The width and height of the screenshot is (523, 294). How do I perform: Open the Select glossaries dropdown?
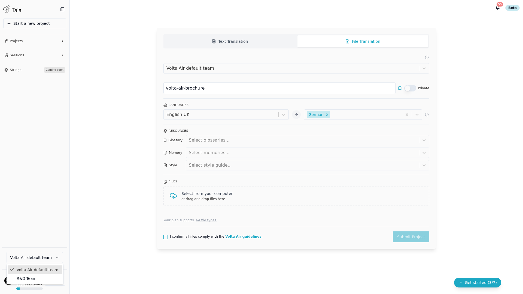(308, 140)
